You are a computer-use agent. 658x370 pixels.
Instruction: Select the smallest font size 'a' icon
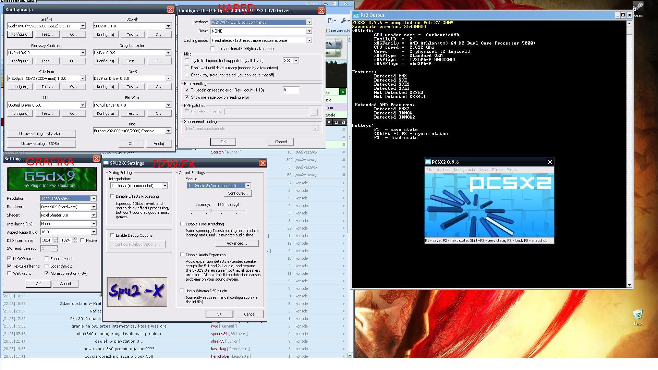329,122
